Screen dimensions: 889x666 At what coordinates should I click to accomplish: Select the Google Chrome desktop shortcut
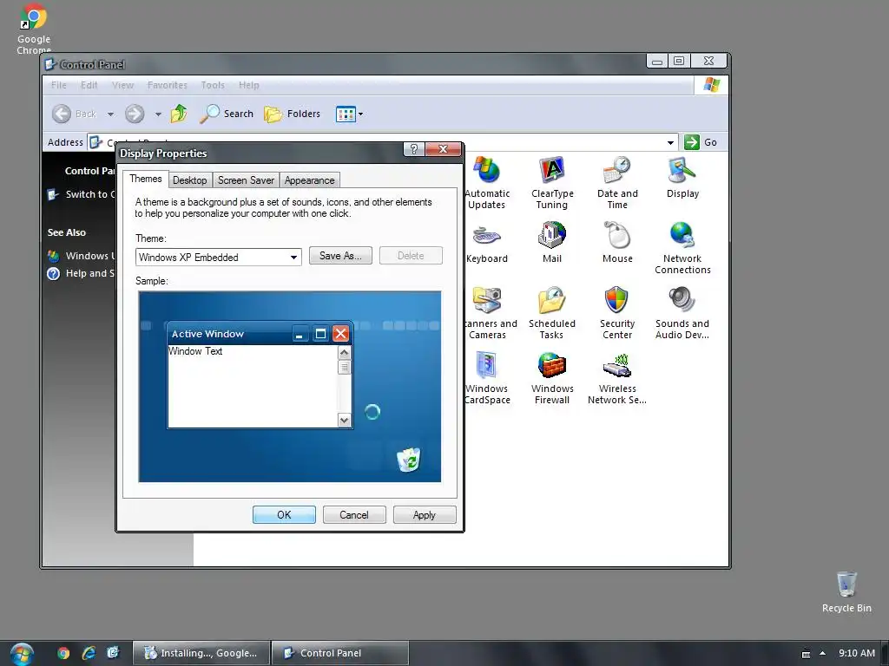point(34,29)
